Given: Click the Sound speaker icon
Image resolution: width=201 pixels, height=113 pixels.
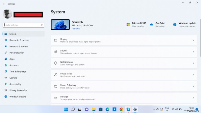Looking at the screenshot, I should 56,52.
